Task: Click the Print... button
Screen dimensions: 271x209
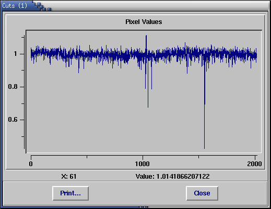Action: pyautogui.click(x=70, y=193)
